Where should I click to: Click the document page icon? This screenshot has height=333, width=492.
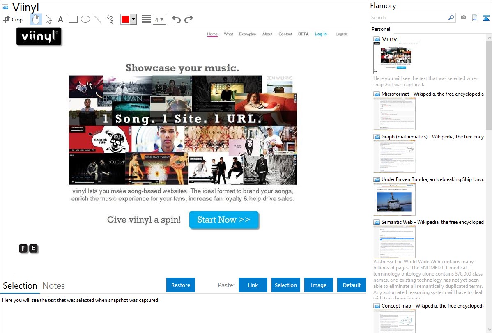(x=475, y=18)
